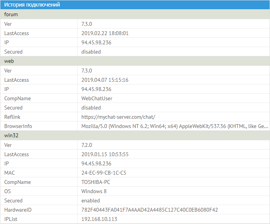Click the Mozilla/5.0 BrowserInfo user agent string
Viewport: 270px width, 224px height.
click(174, 126)
